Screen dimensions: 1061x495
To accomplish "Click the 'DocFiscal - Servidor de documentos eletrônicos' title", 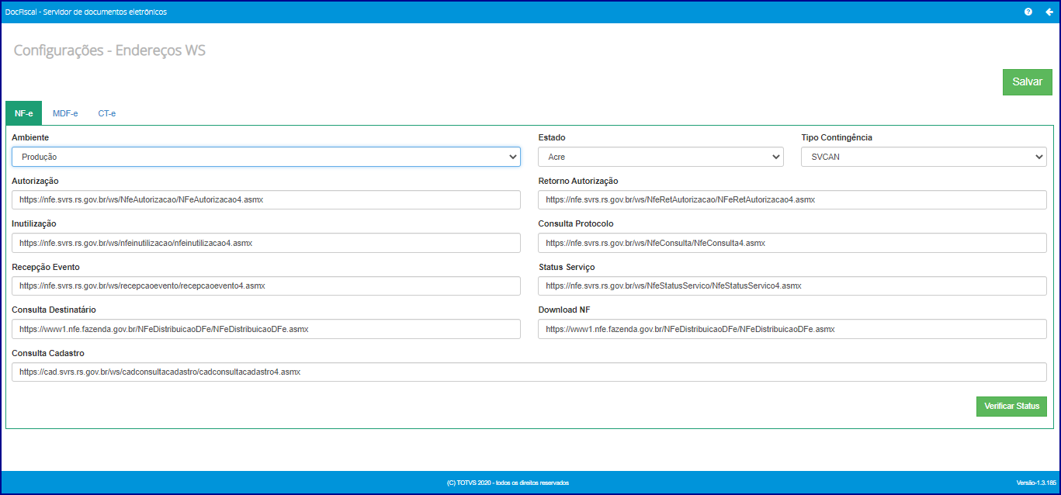I will click(x=85, y=12).
